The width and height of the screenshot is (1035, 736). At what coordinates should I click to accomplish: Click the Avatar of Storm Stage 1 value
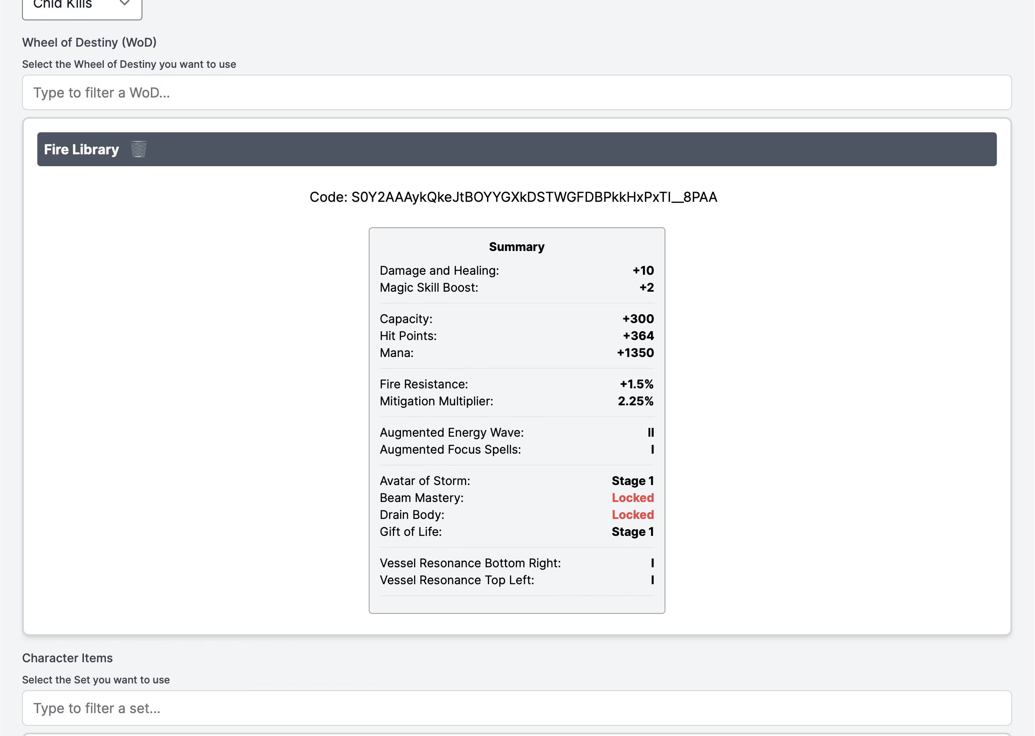pos(632,481)
